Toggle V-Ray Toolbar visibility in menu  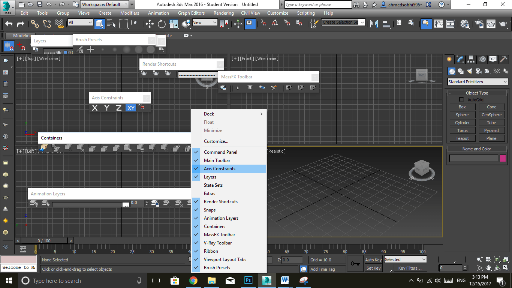pos(218,243)
